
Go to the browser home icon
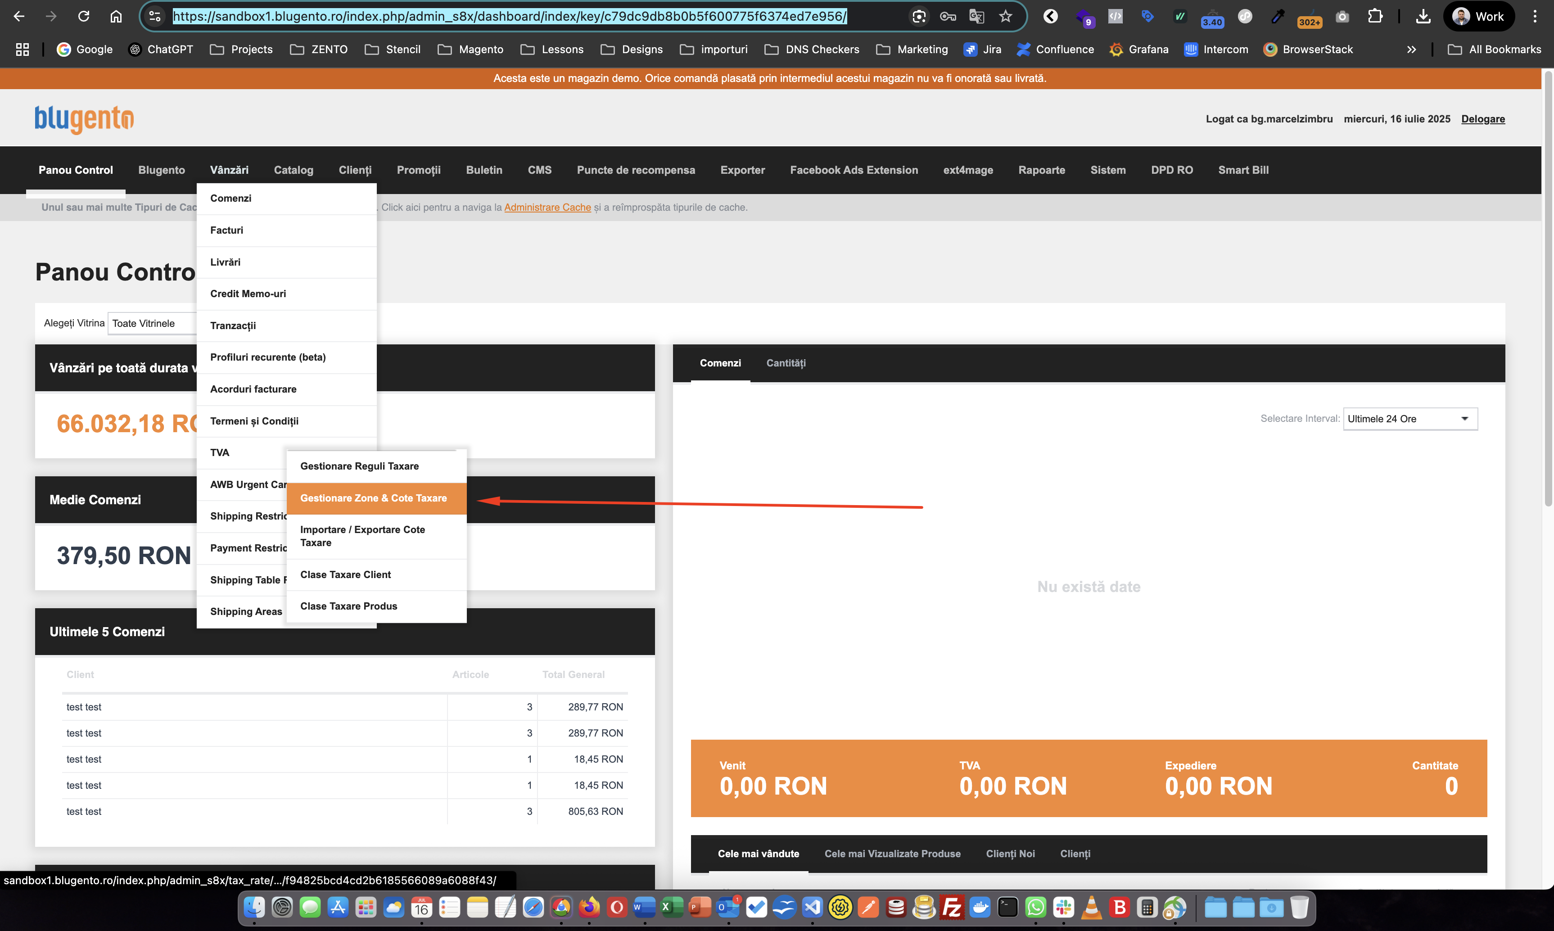[116, 16]
